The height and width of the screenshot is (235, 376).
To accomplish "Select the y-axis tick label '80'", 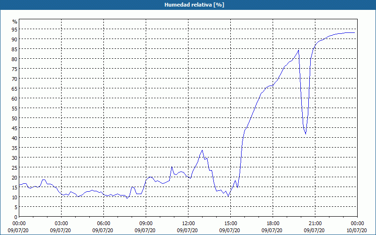I will [x=15, y=59].
